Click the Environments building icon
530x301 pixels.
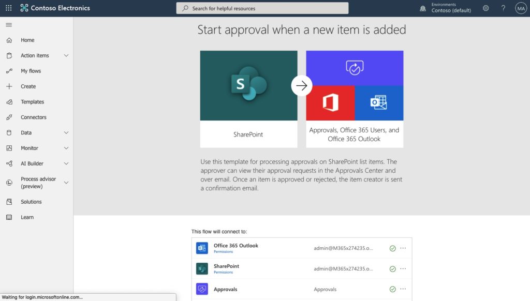pos(423,8)
